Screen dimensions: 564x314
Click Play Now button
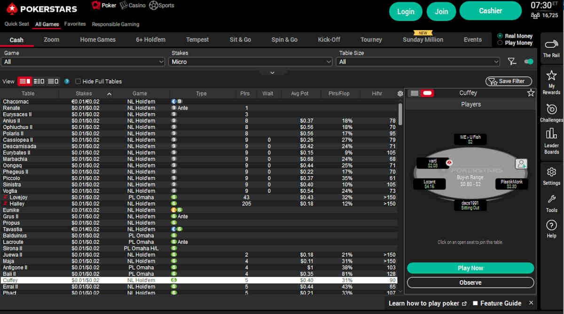(470, 268)
